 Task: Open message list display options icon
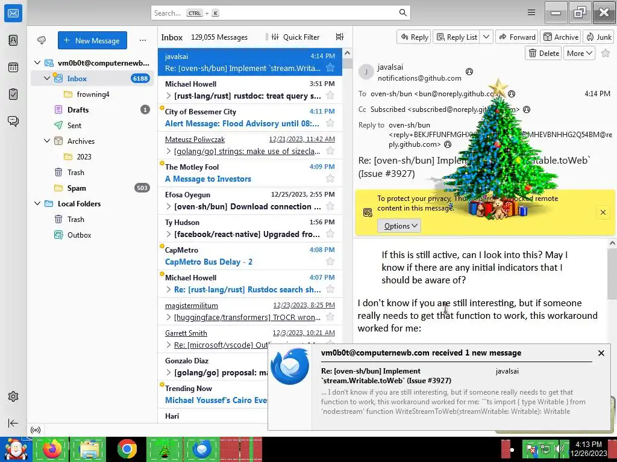[x=340, y=37]
